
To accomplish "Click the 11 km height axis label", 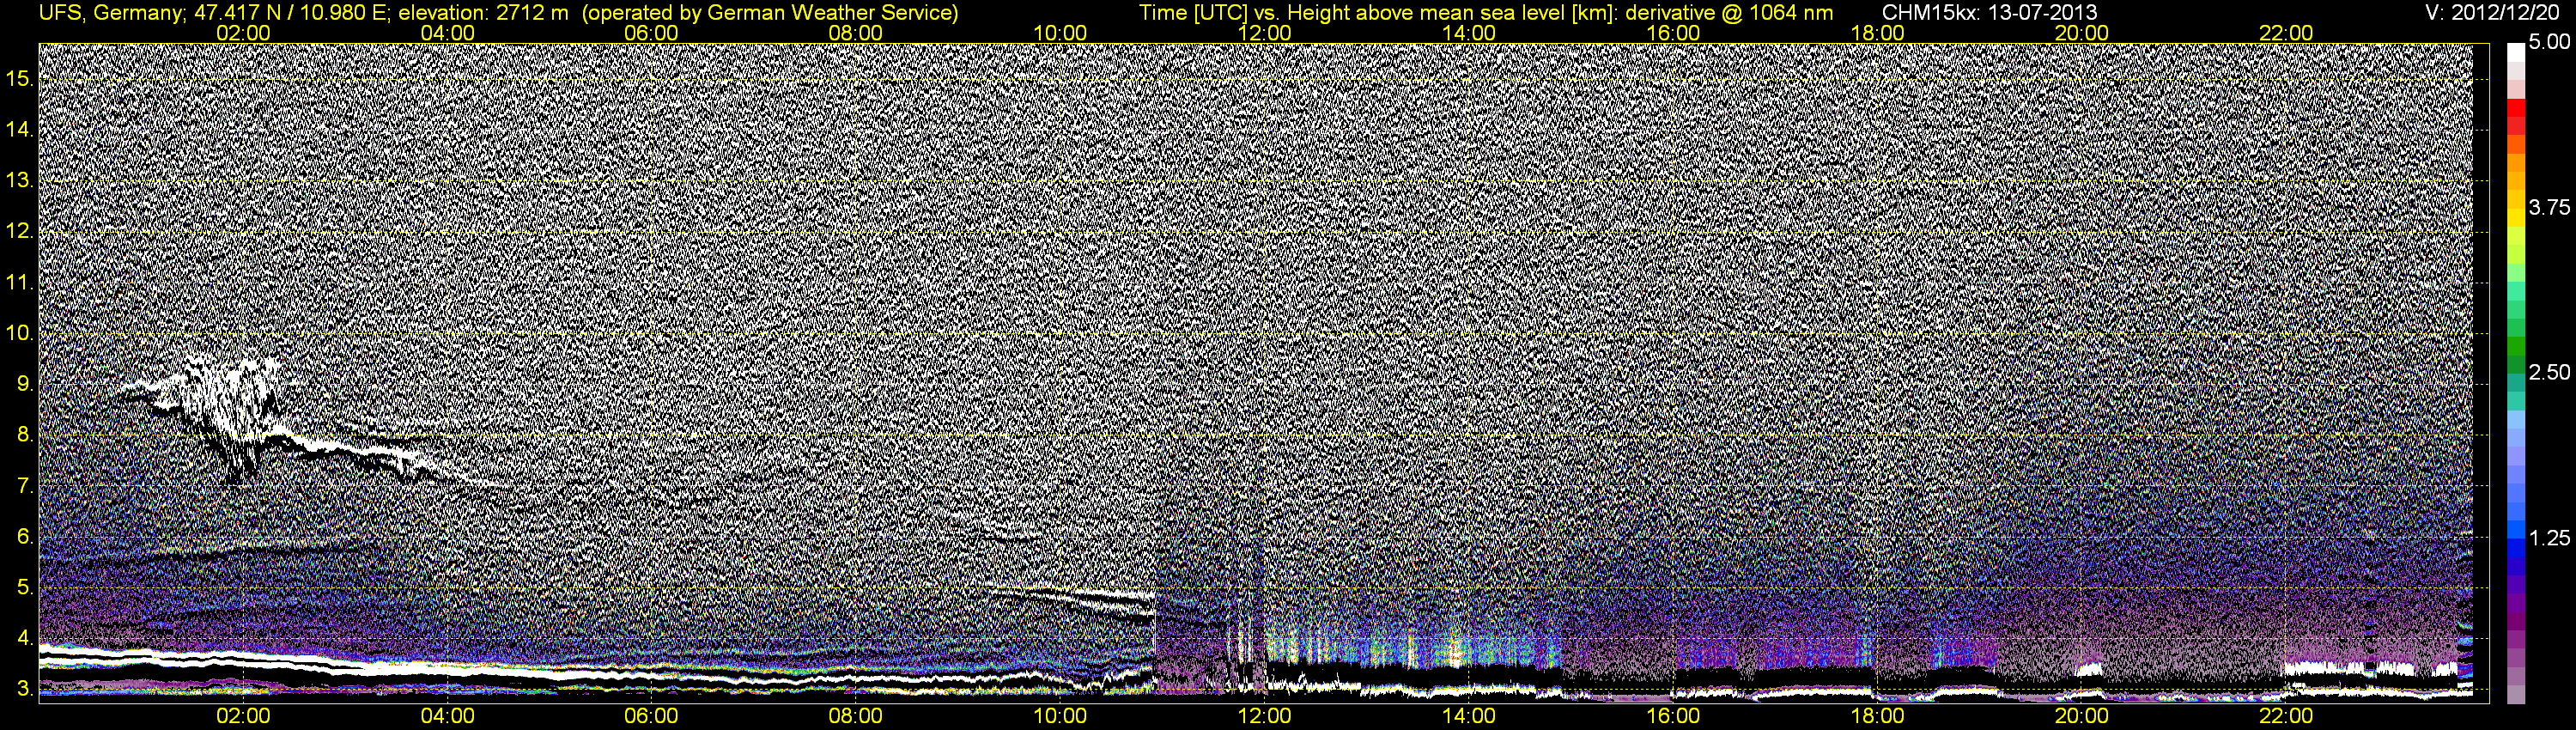I will [19, 282].
